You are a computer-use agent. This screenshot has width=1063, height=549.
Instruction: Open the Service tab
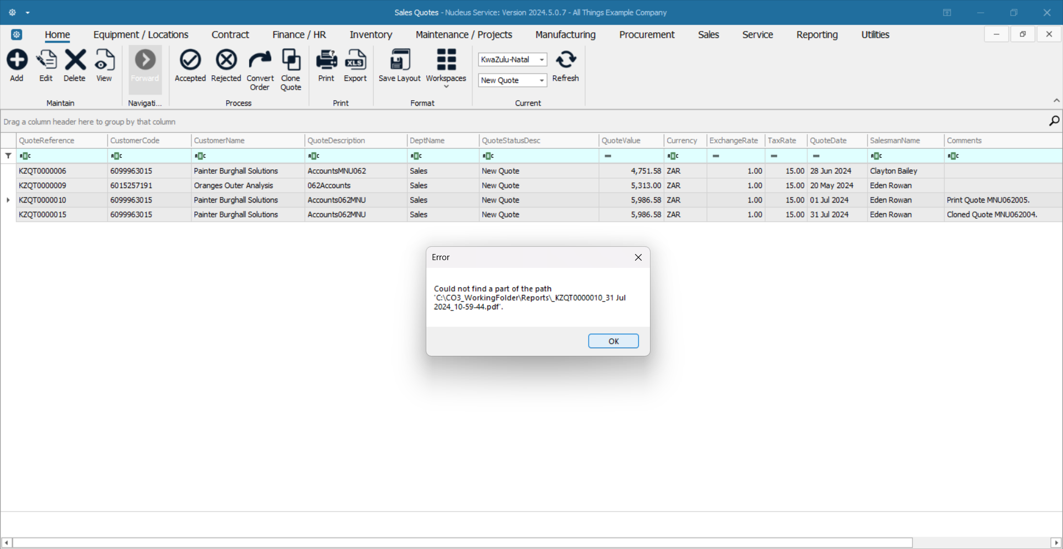click(x=757, y=35)
